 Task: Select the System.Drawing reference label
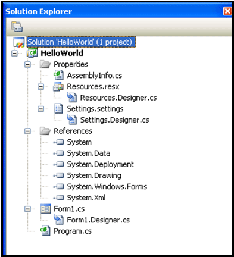(94, 175)
